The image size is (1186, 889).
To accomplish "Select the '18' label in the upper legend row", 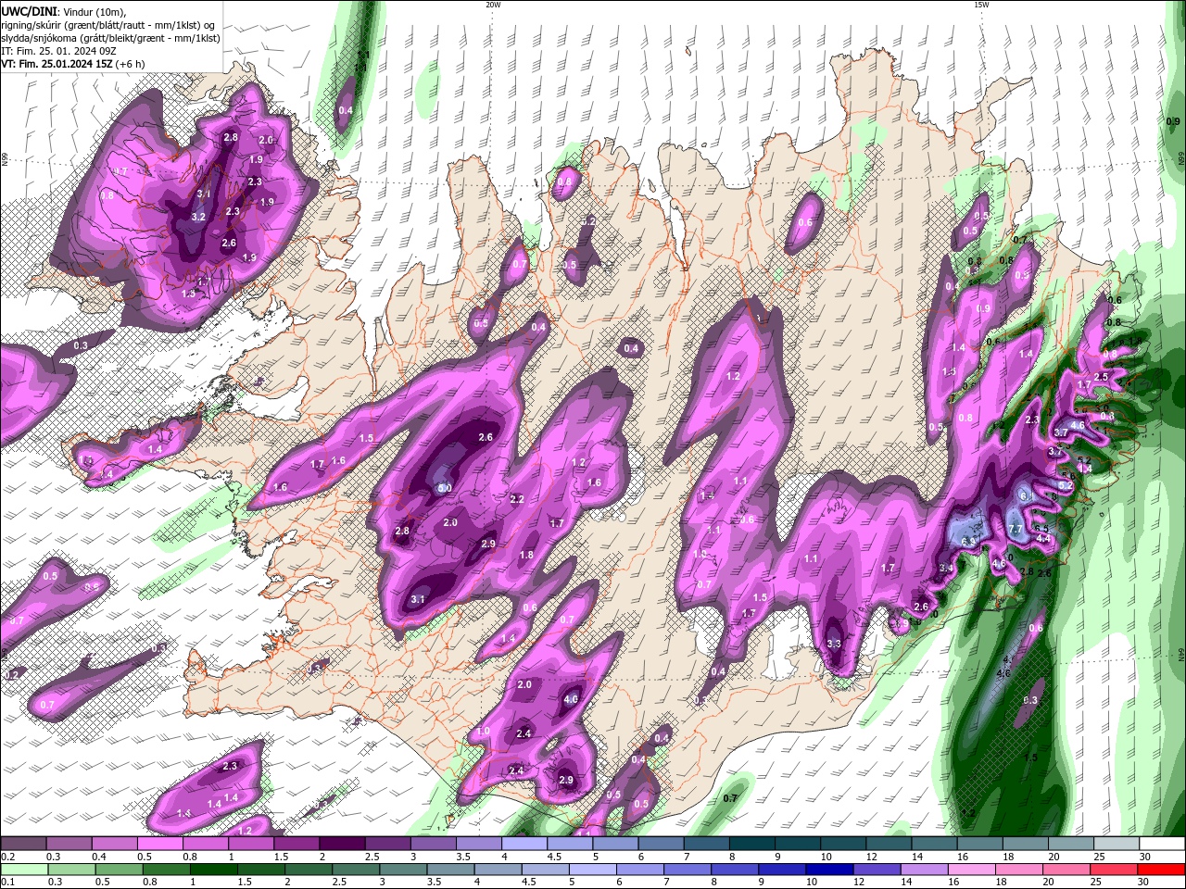I will [1007, 858].
